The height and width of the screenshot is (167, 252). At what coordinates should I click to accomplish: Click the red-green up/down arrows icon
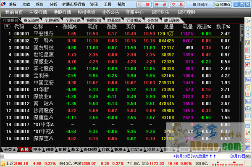[x=248, y=133]
